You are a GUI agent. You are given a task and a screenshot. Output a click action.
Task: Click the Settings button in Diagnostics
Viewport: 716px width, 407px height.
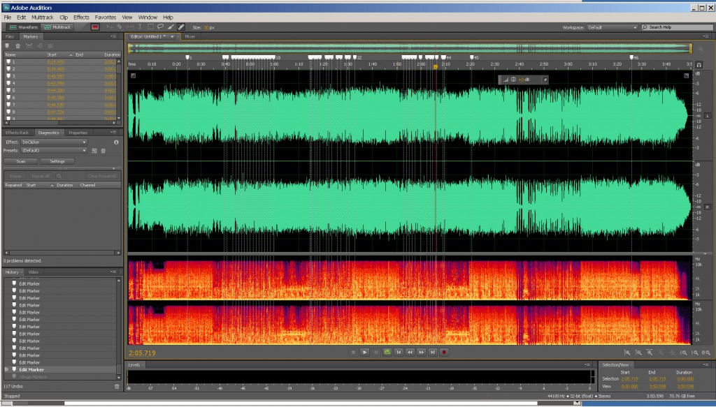click(x=57, y=161)
